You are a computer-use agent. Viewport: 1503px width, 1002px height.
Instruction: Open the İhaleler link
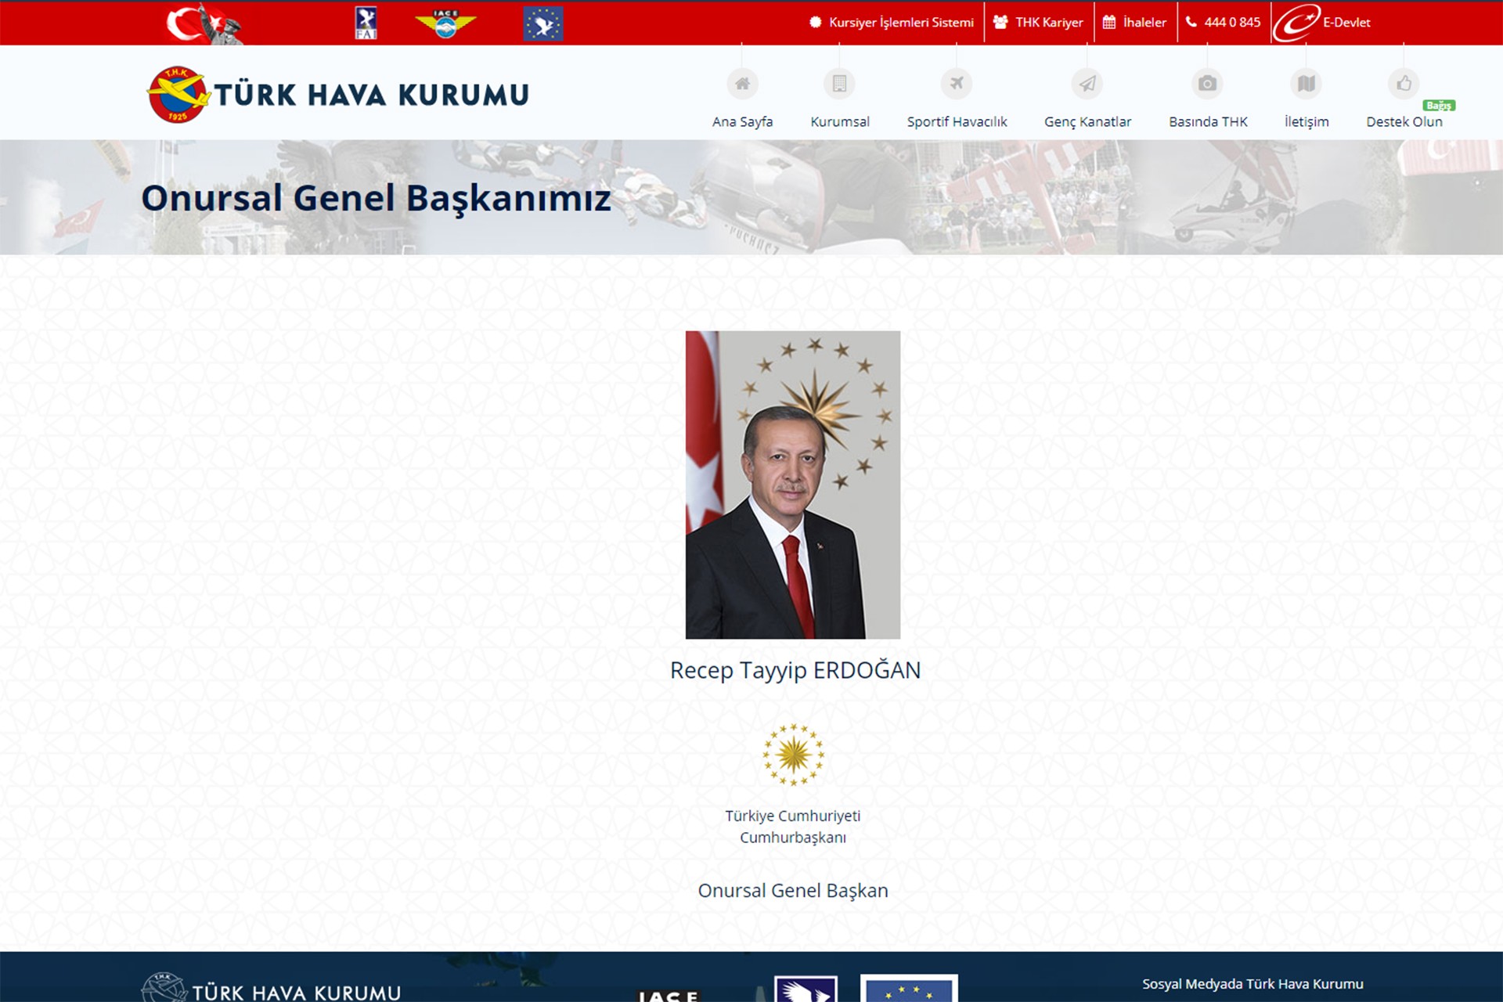[x=1135, y=23]
